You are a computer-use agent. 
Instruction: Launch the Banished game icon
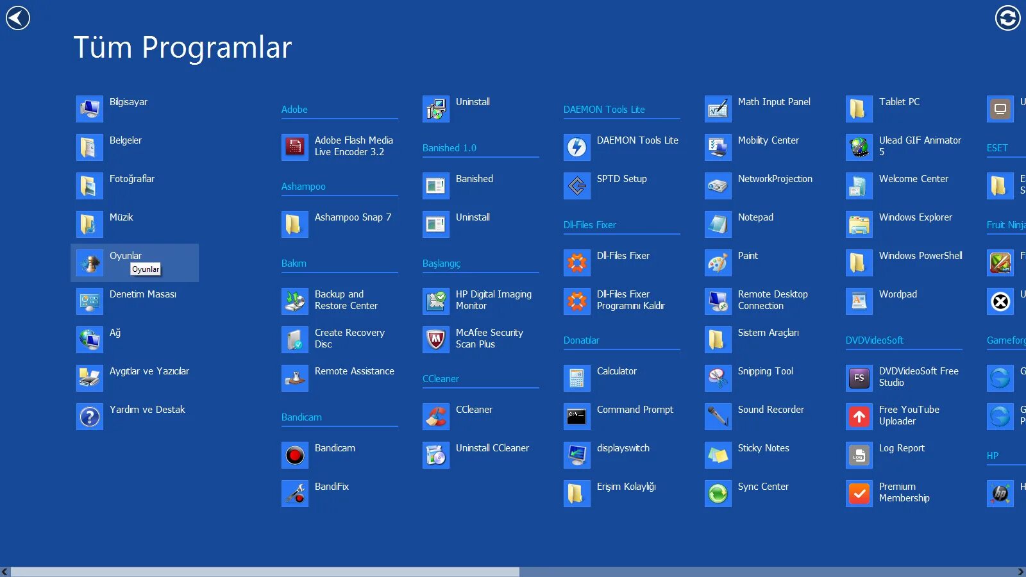pos(436,186)
